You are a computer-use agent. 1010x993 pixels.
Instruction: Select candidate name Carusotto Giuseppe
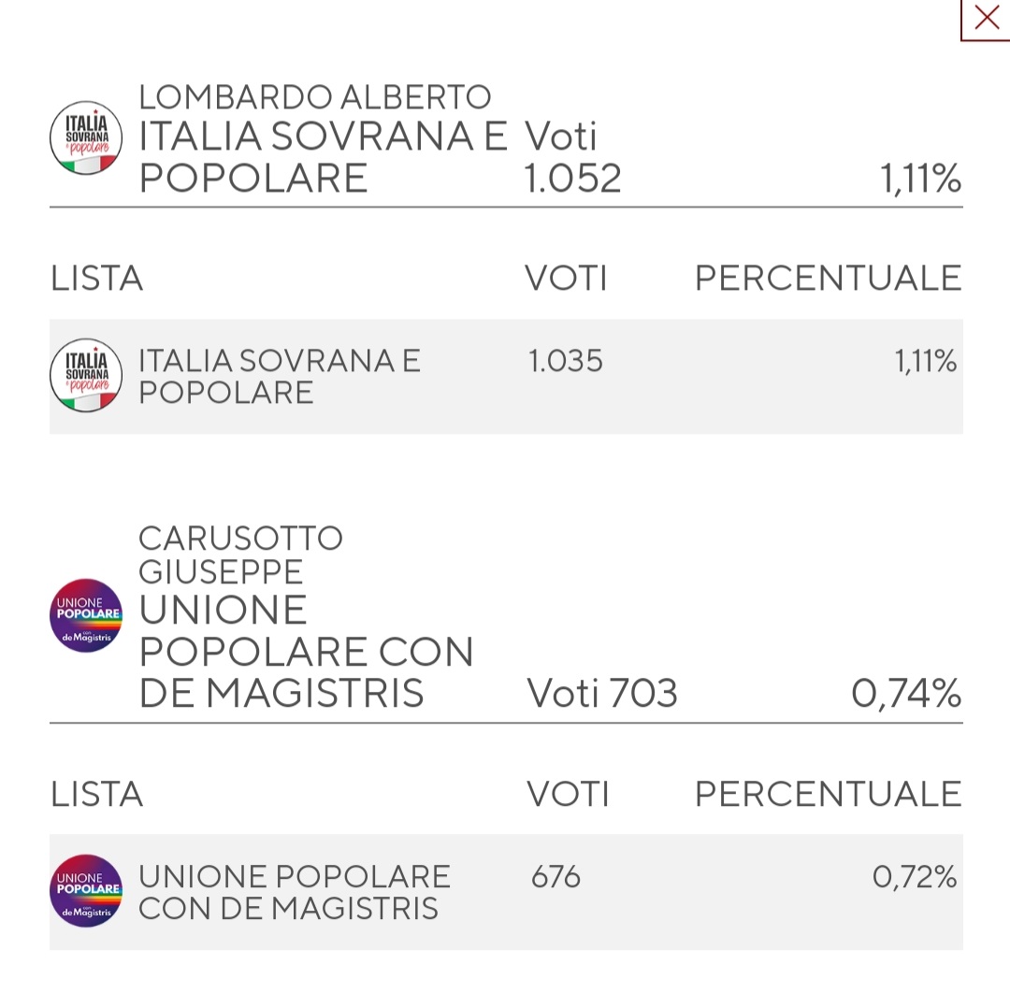(240, 555)
